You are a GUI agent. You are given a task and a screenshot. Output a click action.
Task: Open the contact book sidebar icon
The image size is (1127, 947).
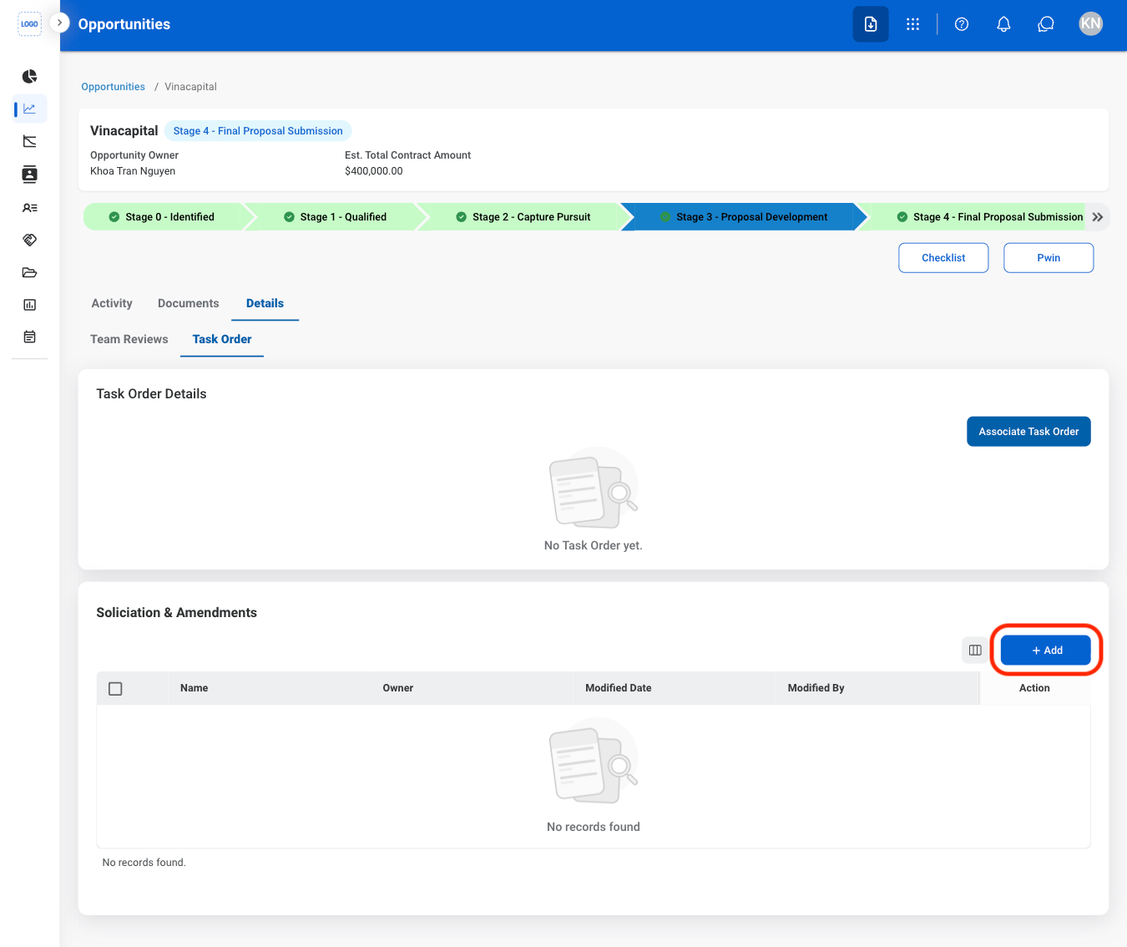click(x=30, y=174)
